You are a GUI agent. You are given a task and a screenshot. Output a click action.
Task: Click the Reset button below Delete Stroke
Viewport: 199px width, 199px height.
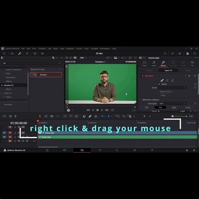click(163, 95)
